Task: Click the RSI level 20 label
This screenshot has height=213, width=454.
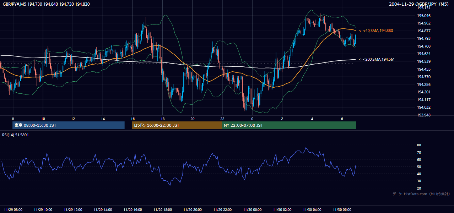Action: tap(419, 188)
